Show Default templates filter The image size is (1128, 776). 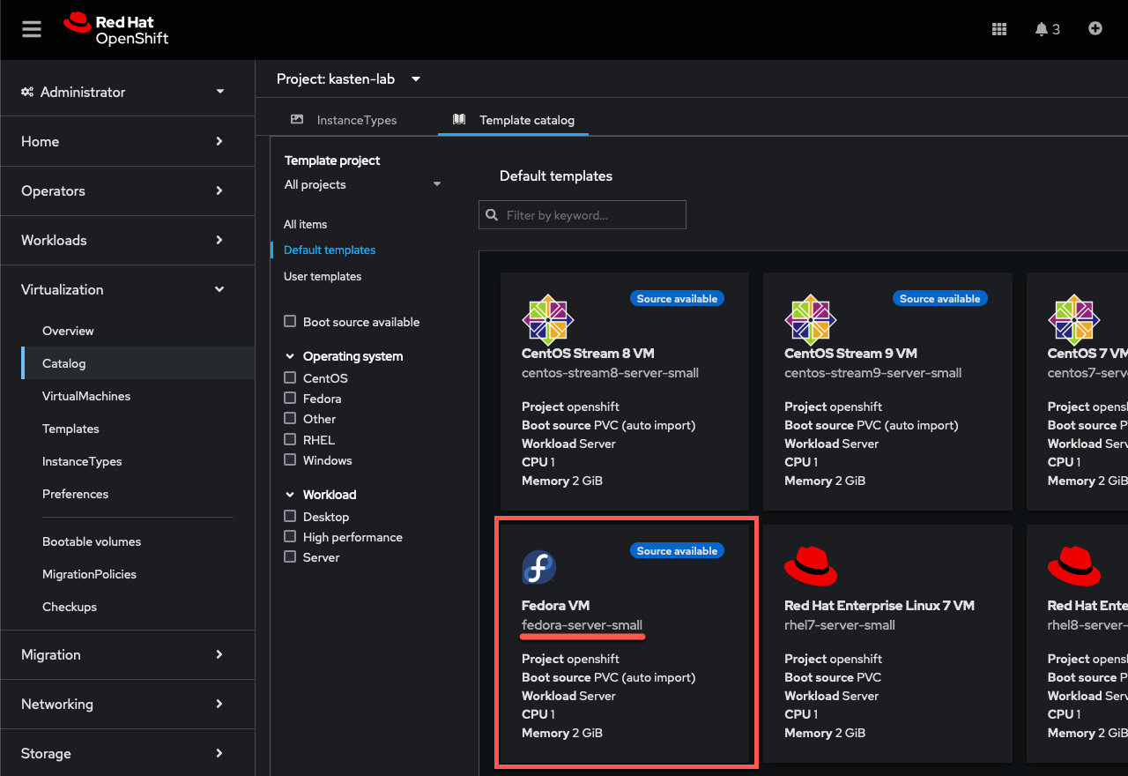click(x=330, y=250)
